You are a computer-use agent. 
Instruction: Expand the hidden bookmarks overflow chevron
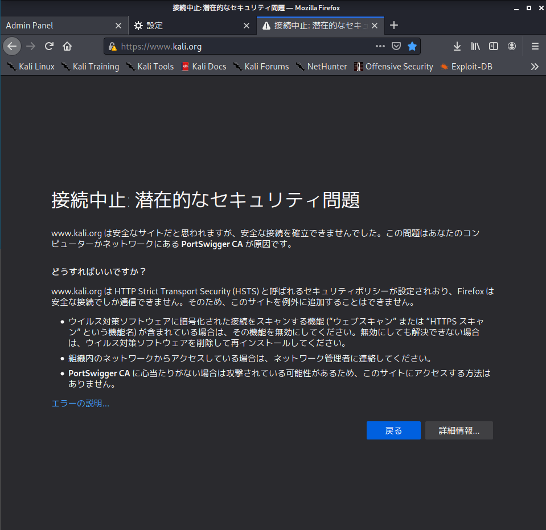[535, 67]
